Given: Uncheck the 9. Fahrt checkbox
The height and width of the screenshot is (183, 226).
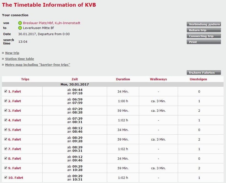Looking at the screenshot, I should [x=6, y=168].
